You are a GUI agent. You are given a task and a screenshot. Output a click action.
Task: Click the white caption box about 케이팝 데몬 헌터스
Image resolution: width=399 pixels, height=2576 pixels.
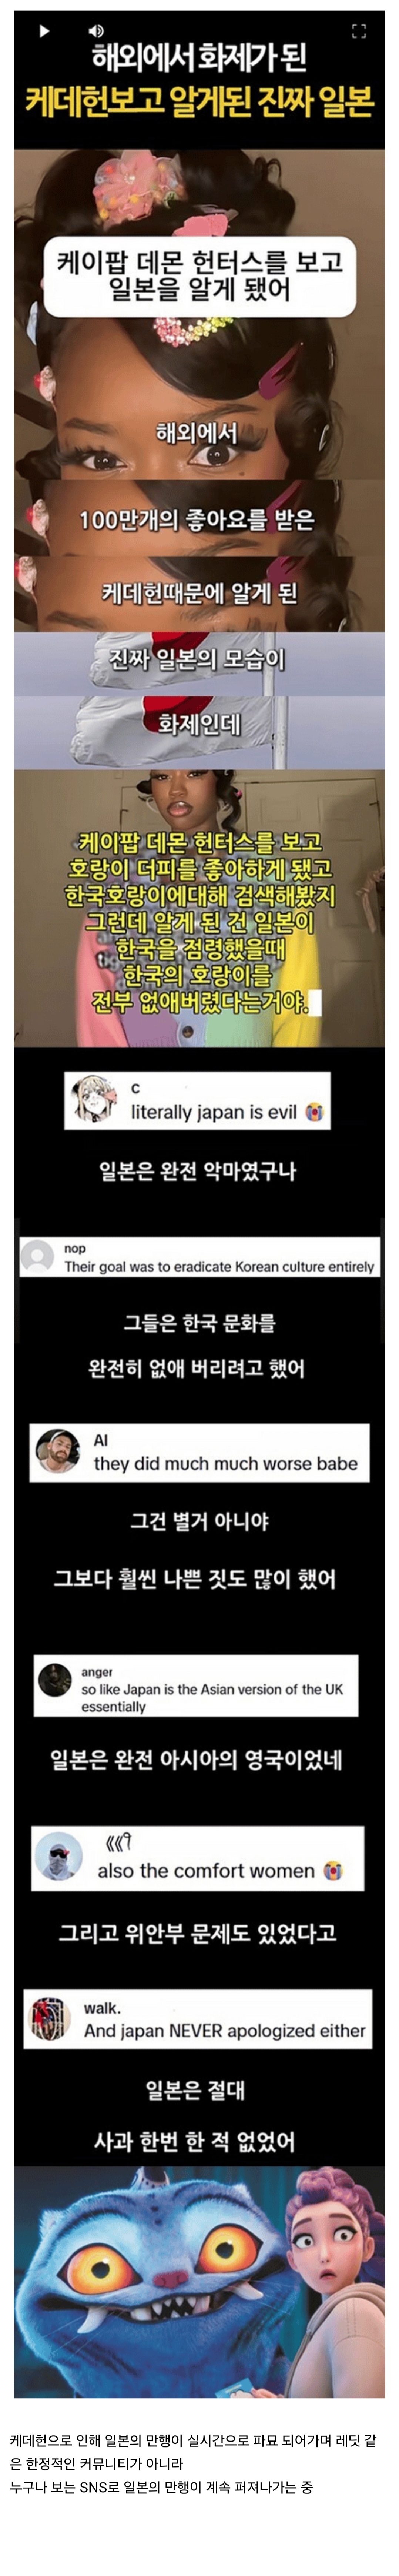pos(200,276)
